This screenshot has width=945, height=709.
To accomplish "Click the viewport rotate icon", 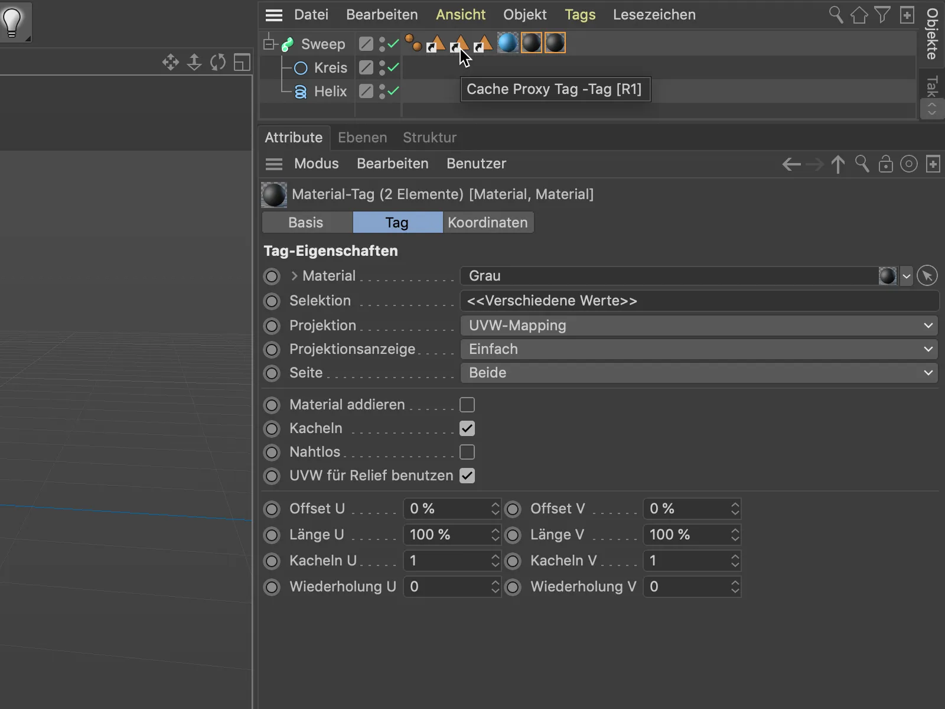I will click(218, 62).
